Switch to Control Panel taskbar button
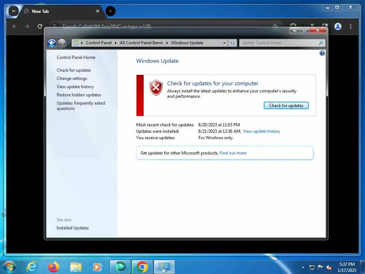The width and height of the screenshot is (365, 274). (164, 267)
